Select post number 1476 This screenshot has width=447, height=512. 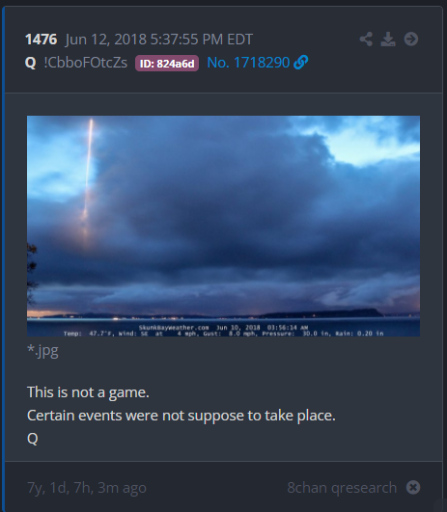[42, 40]
